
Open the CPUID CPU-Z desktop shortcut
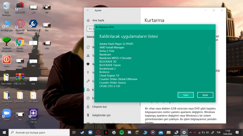click(x=33, y=116)
